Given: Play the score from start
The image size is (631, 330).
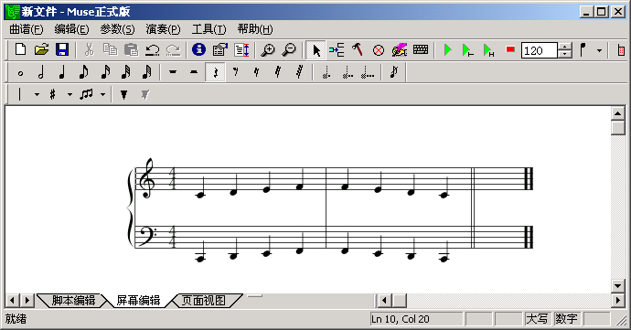Looking at the screenshot, I should (447, 50).
